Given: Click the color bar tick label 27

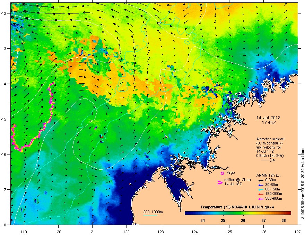Looking at the screenshot, I should (263, 220).
